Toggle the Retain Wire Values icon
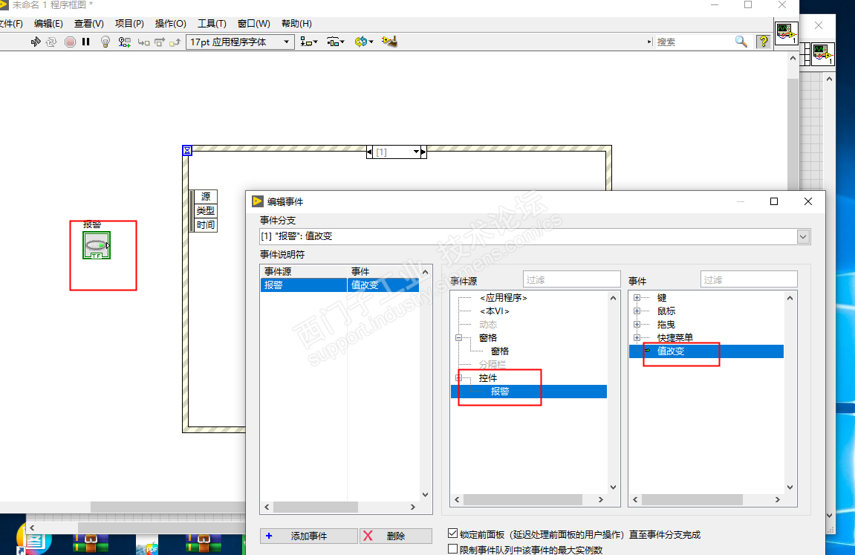855x555 pixels. [x=124, y=42]
